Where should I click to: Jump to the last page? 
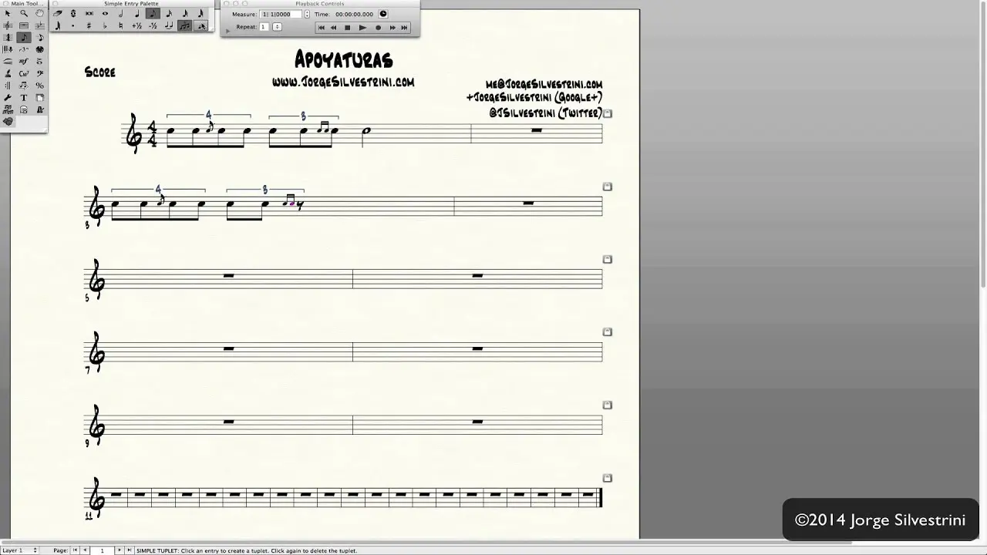click(130, 550)
